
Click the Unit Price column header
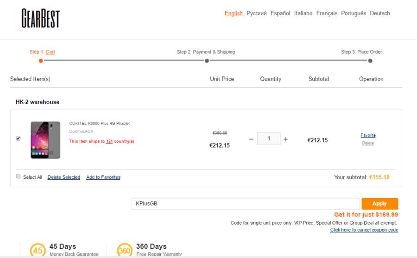tap(222, 79)
